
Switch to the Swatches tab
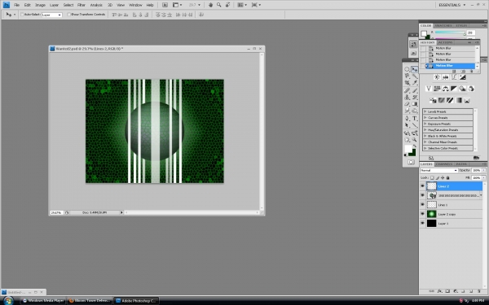coord(443,25)
